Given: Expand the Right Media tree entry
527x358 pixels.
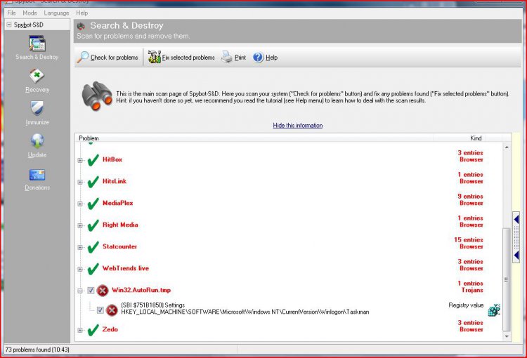Looking at the screenshot, I should pyautogui.click(x=80, y=226).
